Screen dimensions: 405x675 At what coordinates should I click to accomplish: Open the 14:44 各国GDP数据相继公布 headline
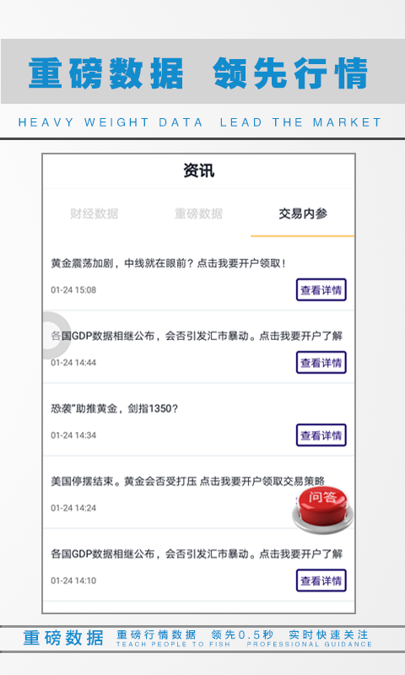(x=197, y=336)
